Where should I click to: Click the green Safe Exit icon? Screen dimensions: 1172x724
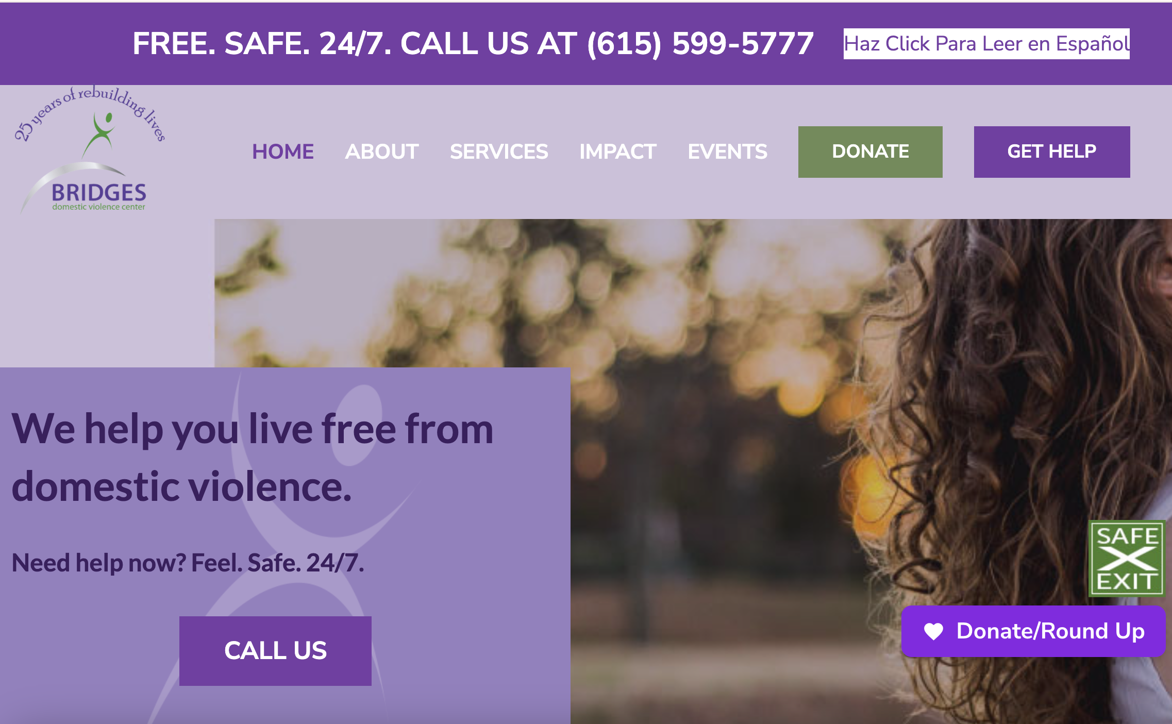(1127, 559)
